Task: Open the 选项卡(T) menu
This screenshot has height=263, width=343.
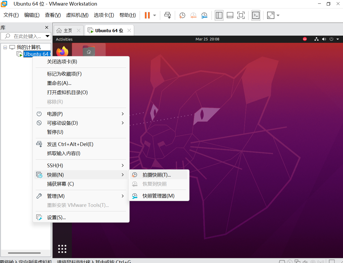Action: pos(104,15)
